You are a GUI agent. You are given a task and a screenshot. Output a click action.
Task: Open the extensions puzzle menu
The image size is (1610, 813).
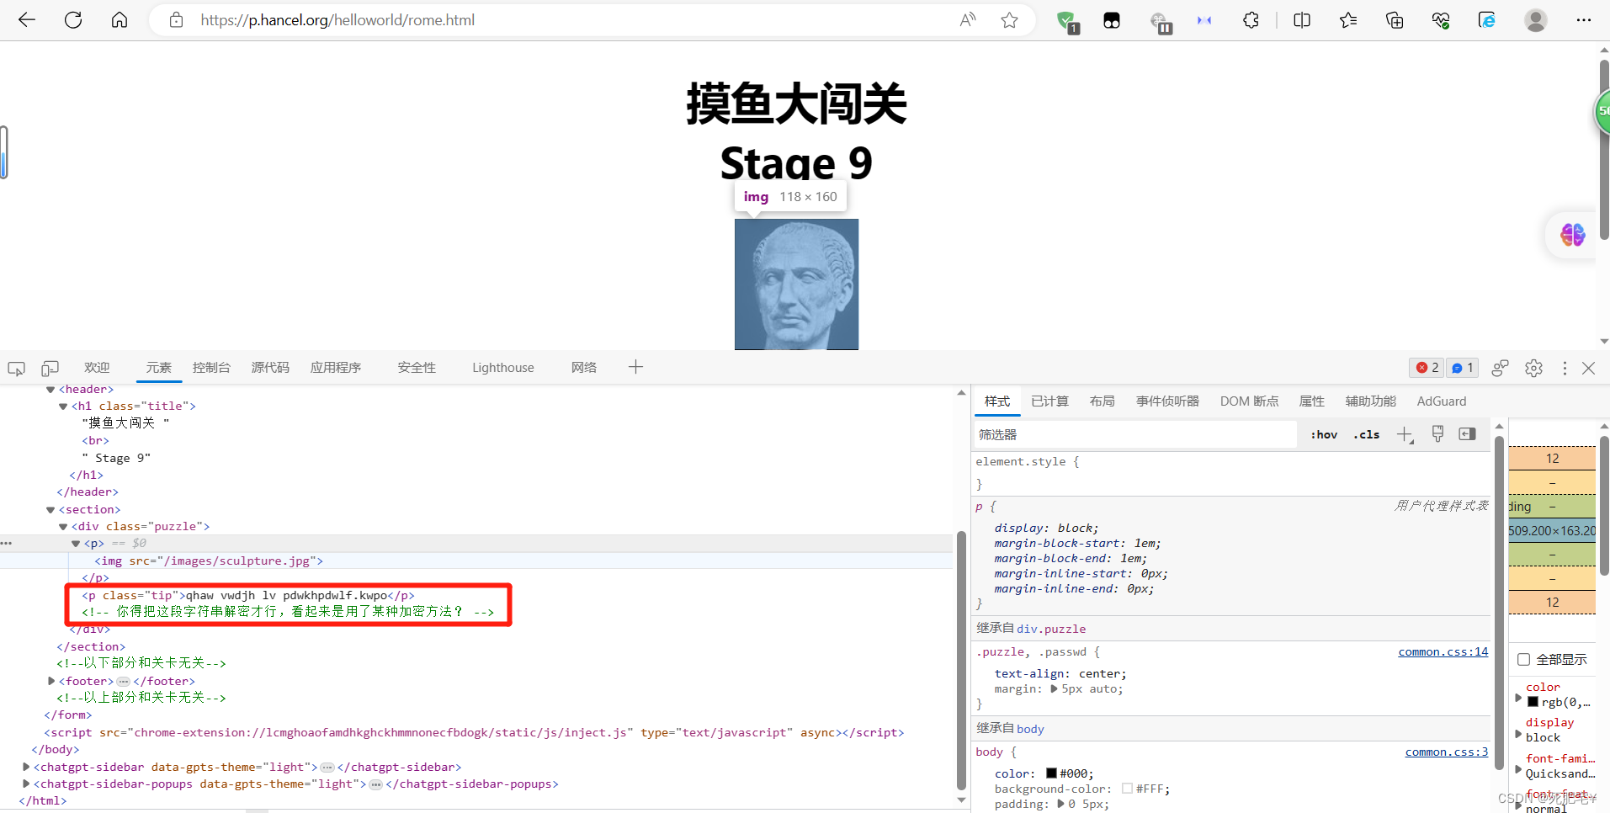tap(1251, 20)
